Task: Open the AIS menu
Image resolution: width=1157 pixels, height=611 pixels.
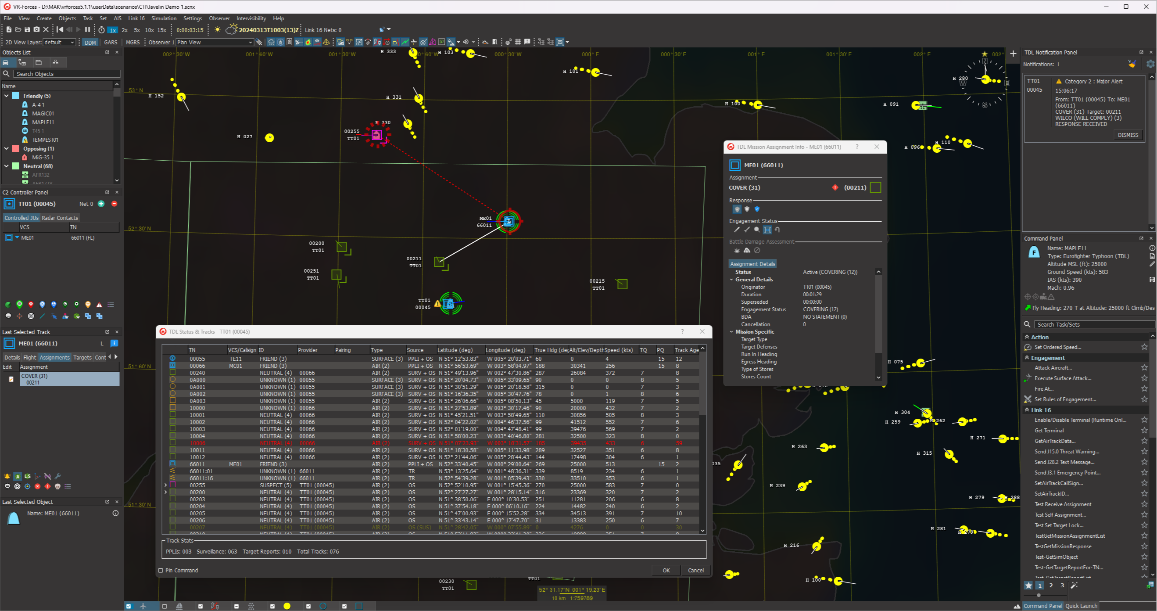Action: coord(117,18)
